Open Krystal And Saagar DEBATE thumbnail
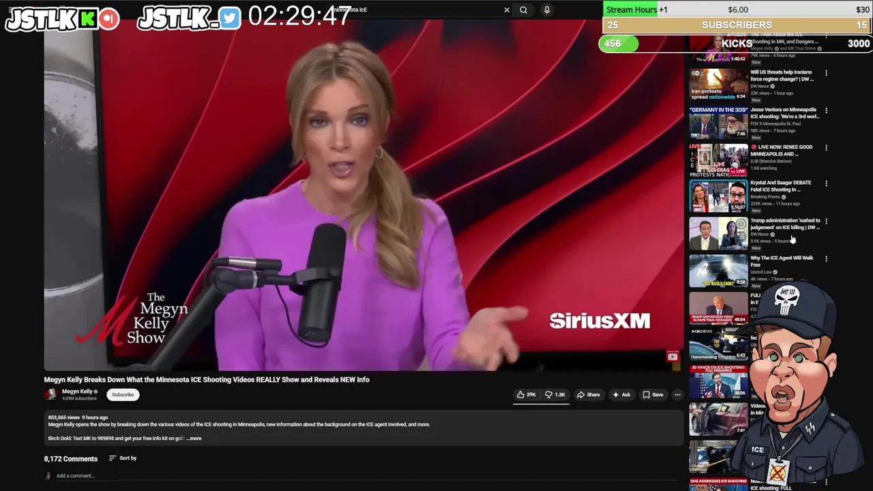The height and width of the screenshot is (491, 873). (x=718, y=196)
